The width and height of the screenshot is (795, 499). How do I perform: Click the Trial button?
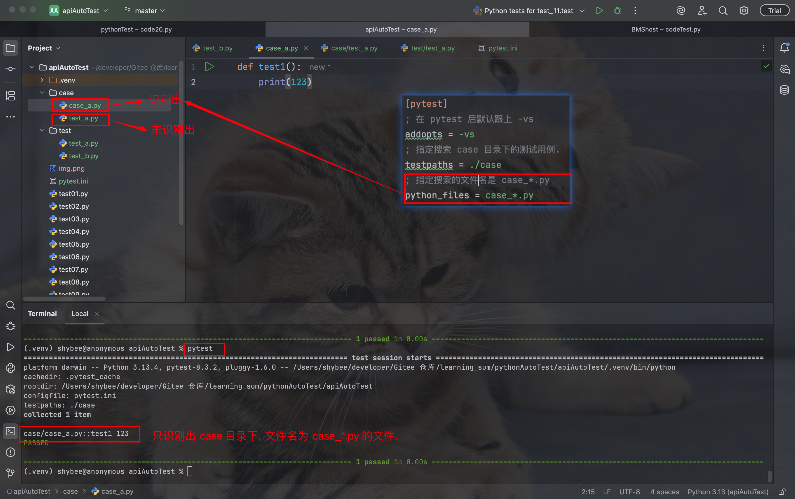pos(774,11)
